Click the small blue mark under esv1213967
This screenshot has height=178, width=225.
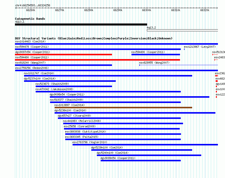click(x=184, y=49)
